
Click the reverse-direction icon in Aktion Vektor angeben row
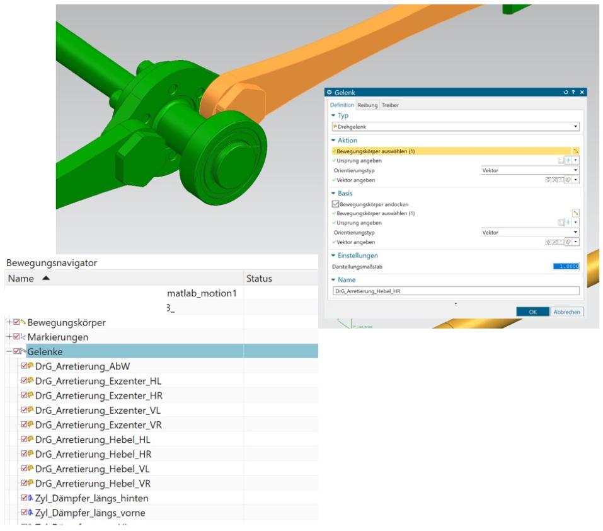[x=555, y=180]
